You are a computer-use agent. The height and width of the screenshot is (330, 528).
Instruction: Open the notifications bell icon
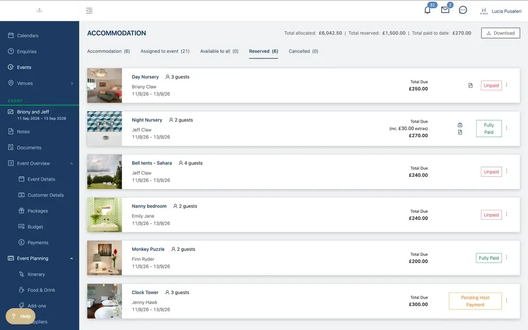(x=427, y=10)
